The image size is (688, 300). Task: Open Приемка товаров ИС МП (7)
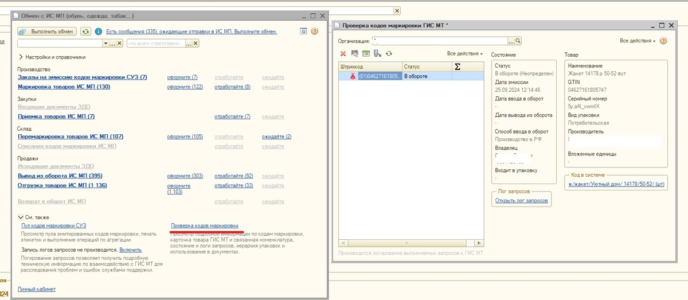pyautogui.click(x=56, y=116)
